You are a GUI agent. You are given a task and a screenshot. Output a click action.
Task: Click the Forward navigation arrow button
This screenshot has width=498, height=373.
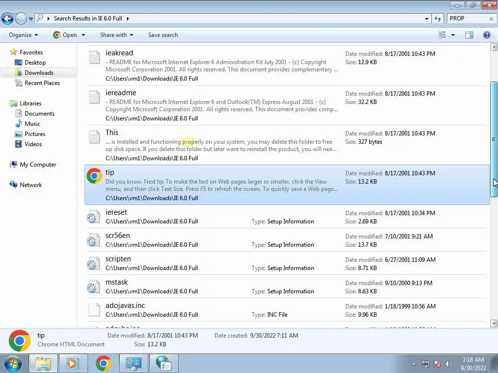click(x=21, y=18)
